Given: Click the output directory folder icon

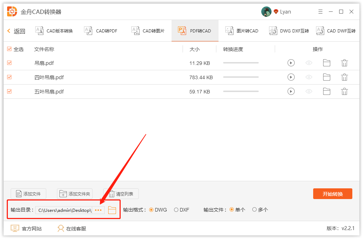Looking at the screenshot, I should [112, 210].
